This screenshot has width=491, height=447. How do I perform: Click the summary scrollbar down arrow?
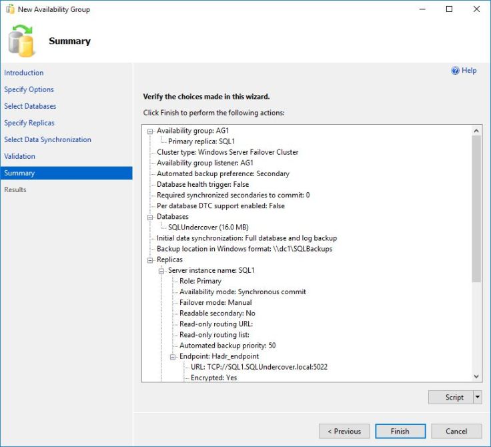[x=476, y=376]
